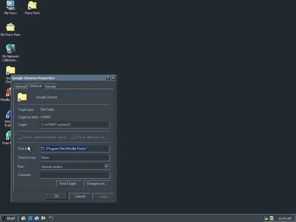The image size is (296, 222).
Task: Select the desktop folder shortcut above the dialog
Action: click(10, 71)
